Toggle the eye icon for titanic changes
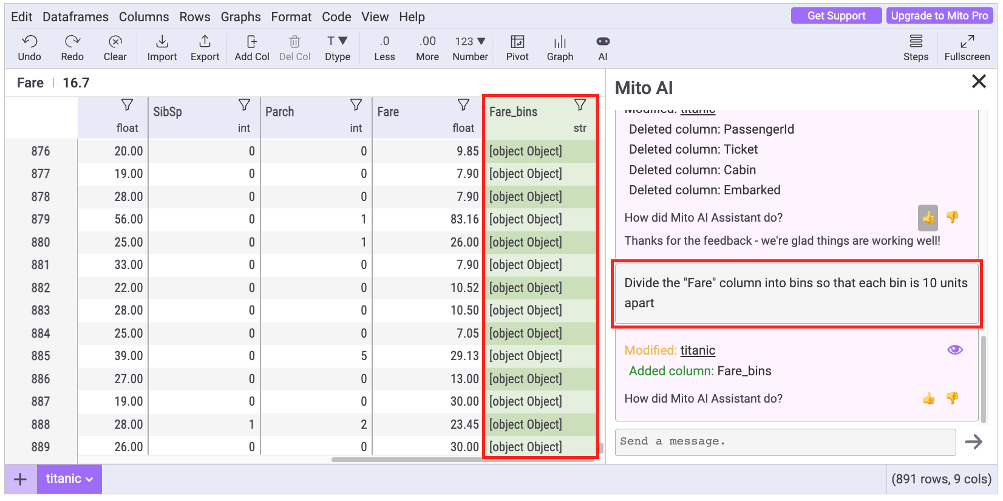The width and height of the screenshot is (1003, 501). (x=954, y=350)
